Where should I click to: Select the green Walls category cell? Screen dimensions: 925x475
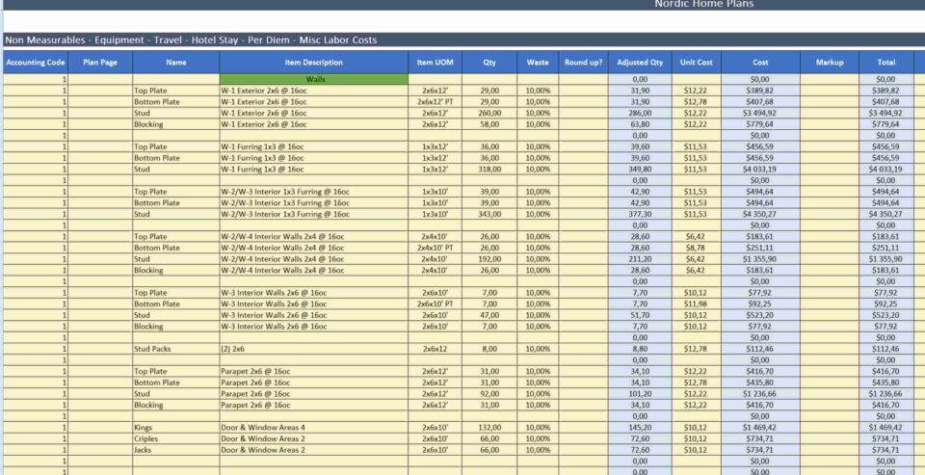[313, 79]
